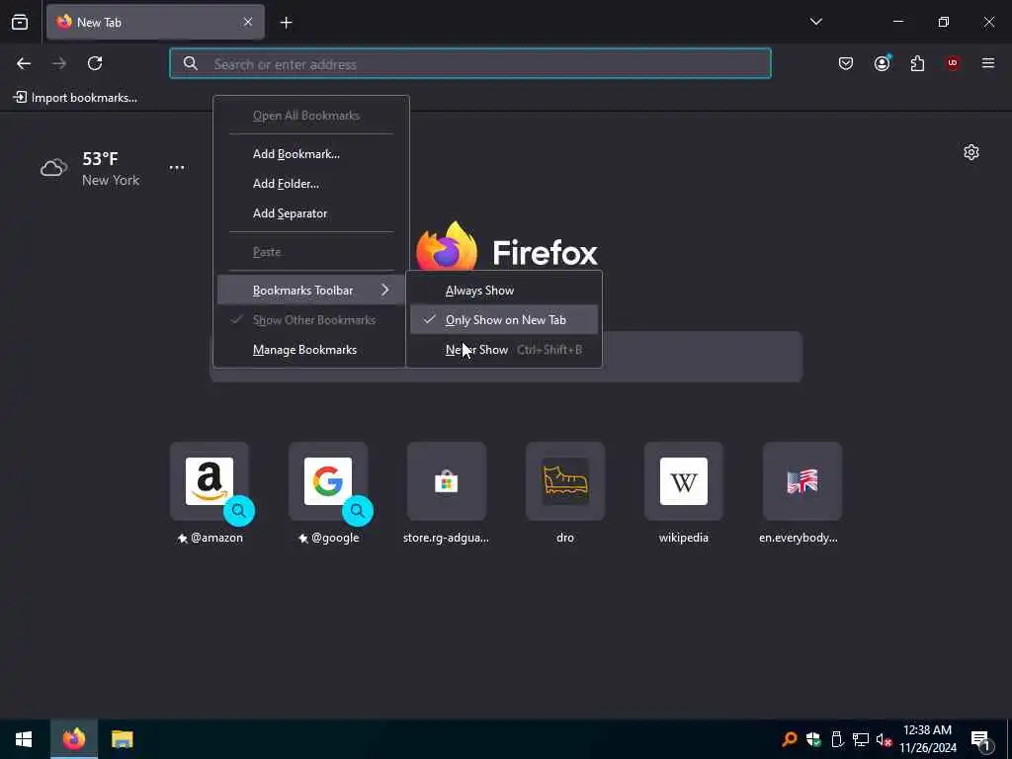Open the store.rg-adguard shortcut tile
This screenshot has width=1012, height=759.
447,481
